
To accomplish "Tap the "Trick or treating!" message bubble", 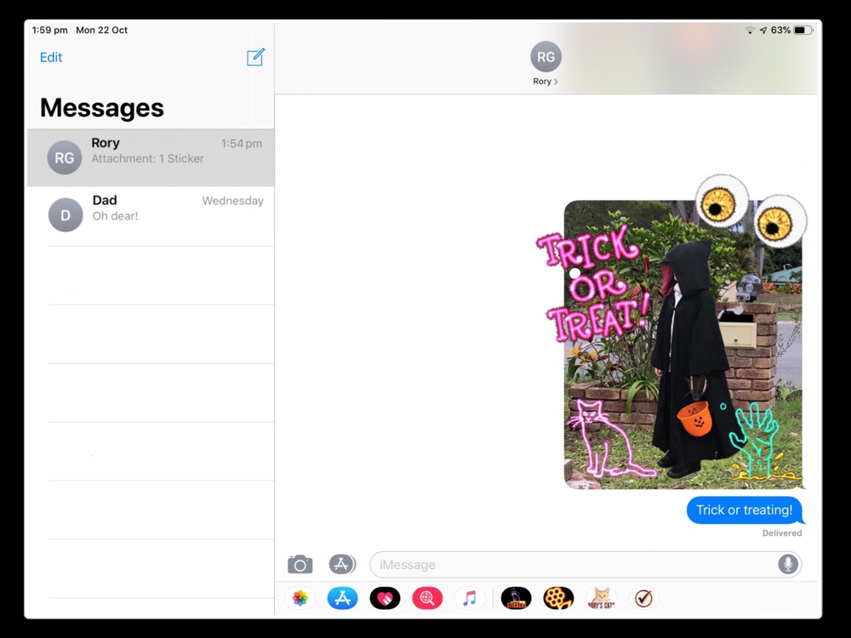I will [744, 510].
